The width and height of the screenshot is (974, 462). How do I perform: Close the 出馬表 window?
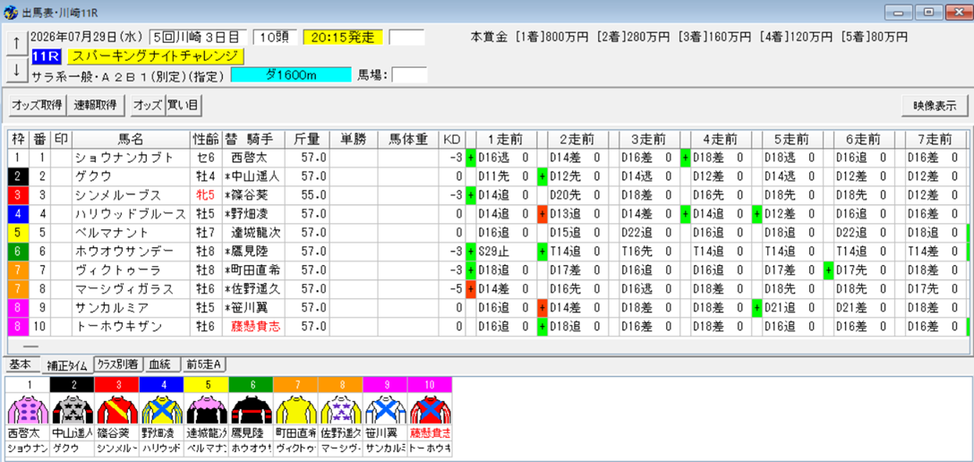pos(957,12)
